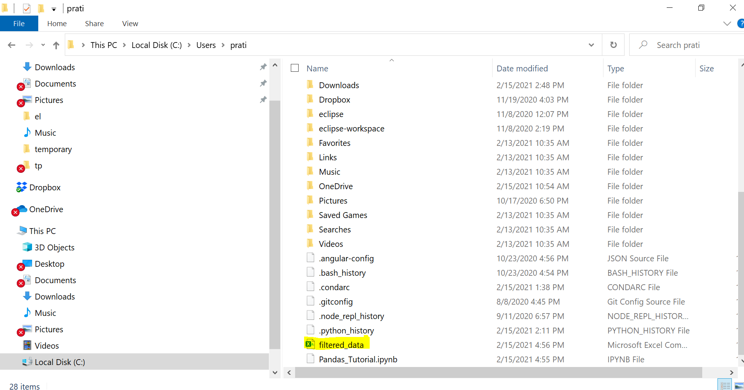This screenshot has height=390, width=744.
Task: Click 'Local Disk (C:)' in address bar
Action: click(157, 45)
